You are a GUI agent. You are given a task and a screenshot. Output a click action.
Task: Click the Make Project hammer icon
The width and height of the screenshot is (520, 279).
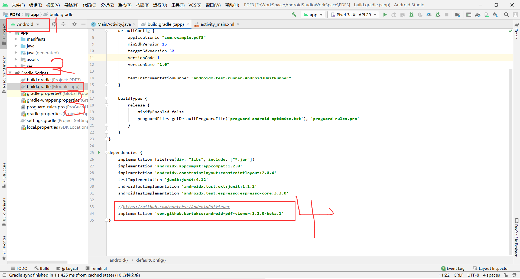294,15
